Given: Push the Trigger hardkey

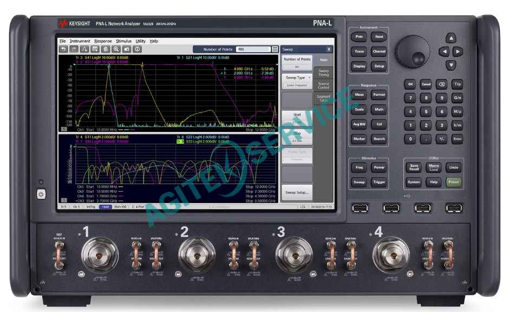Looking at the screenshot, I should pos(379,182).
